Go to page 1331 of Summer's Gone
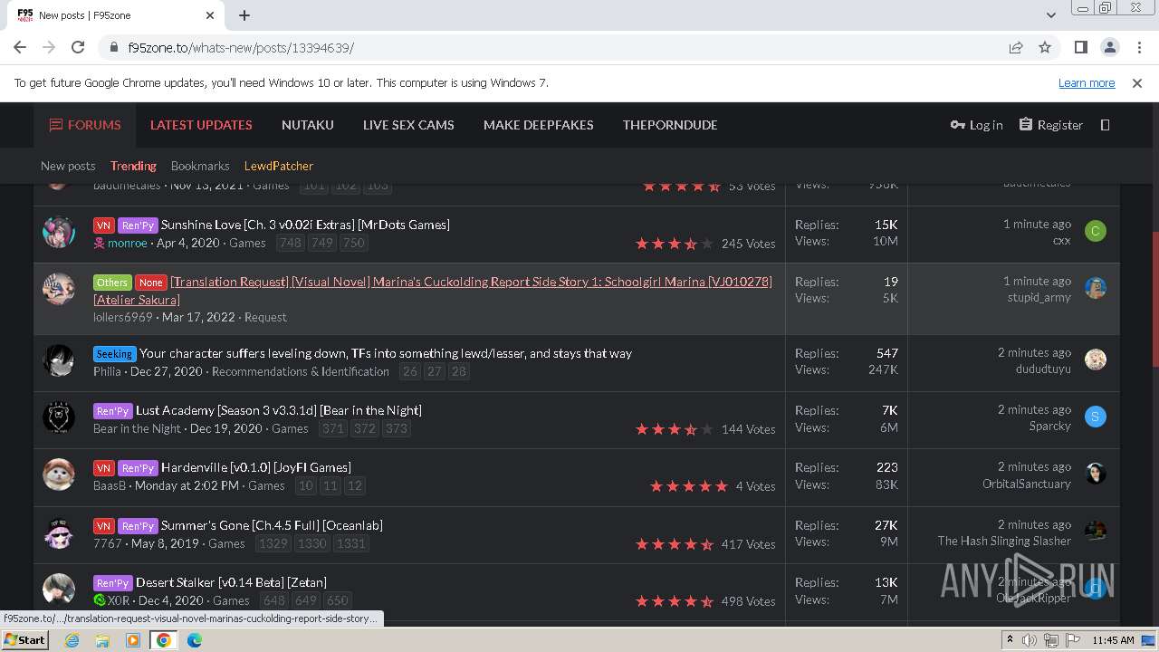 [350, 543]
